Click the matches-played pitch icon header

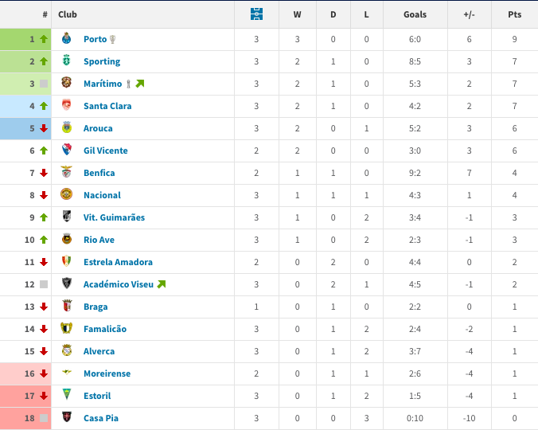click(x=256, y=14)
